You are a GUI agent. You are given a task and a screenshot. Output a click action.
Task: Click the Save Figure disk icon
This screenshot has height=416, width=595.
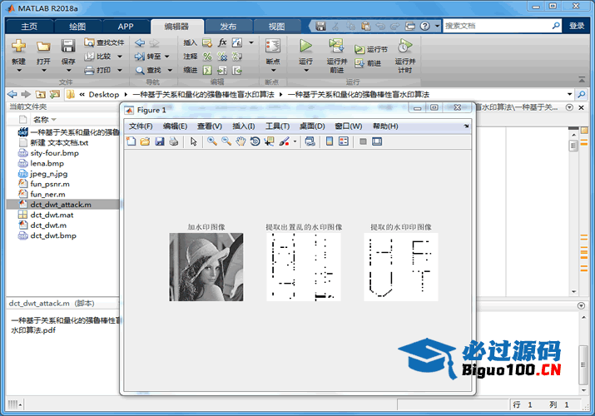(x=159, y=141)
